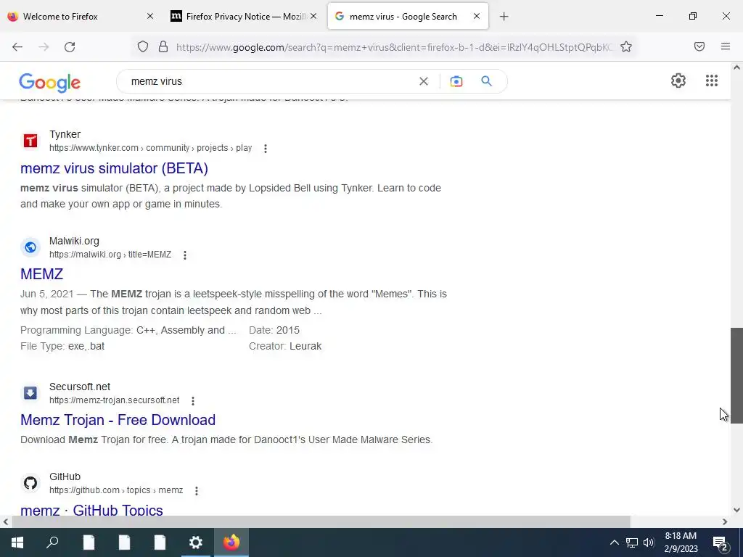Image resolution: width=743 pixels, height=557 pixels.
Task: Click the GitHub octocat favicon
Action: [x=30, y=483]
